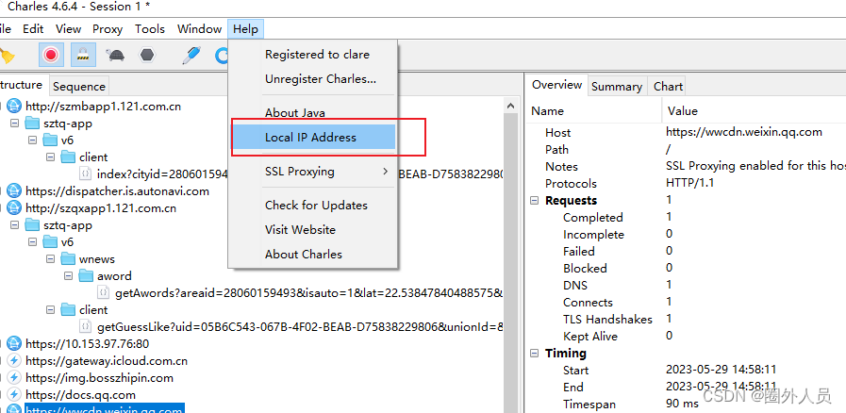Collapse the Requests section in Overview
The image size is (846, 413).
click(x=535, y=200)
